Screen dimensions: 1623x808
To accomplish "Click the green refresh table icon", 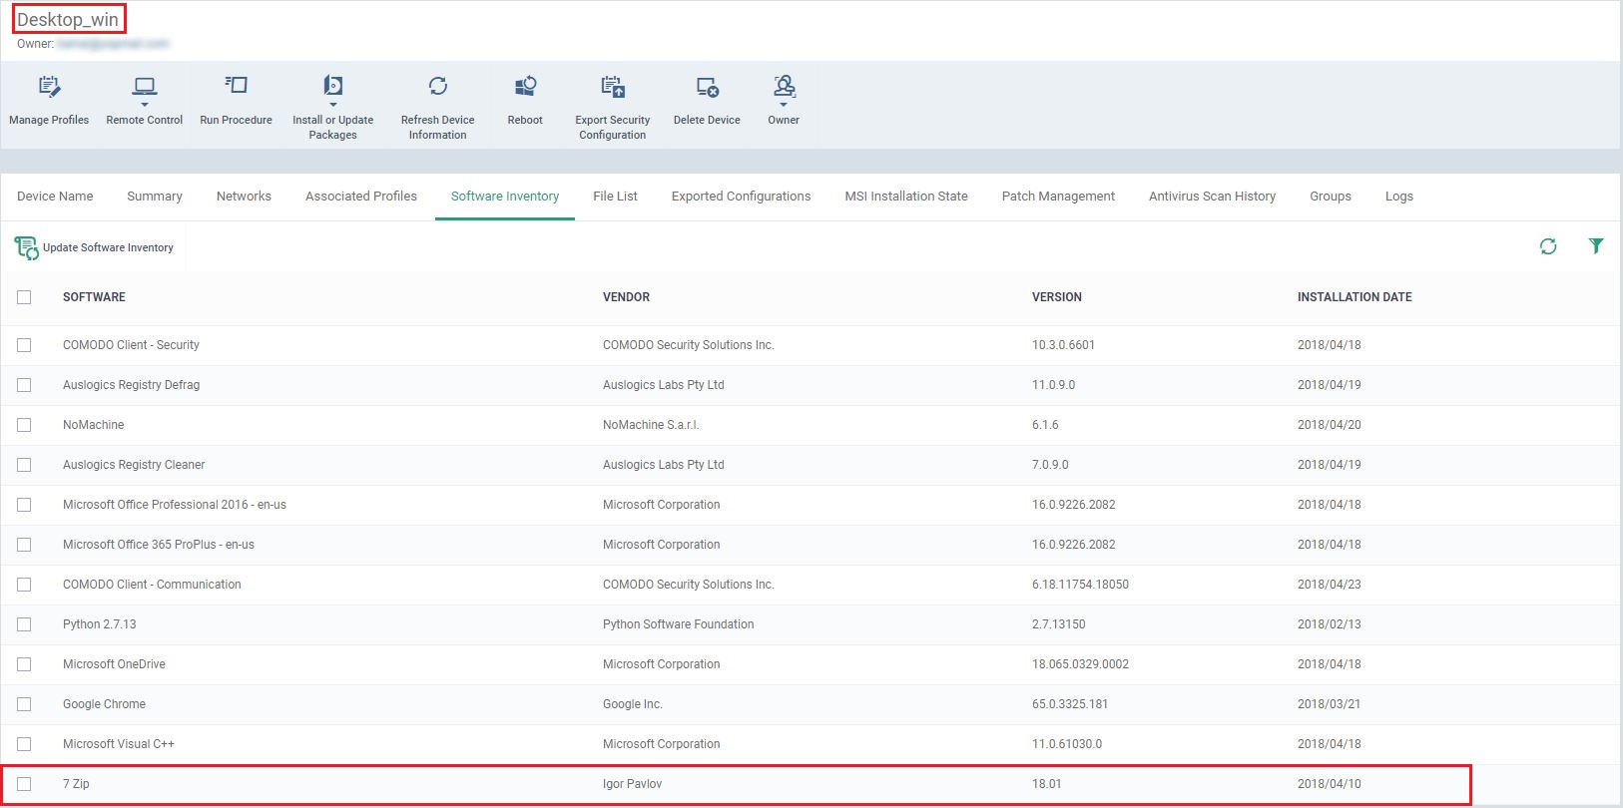I will click(1548, 246).
